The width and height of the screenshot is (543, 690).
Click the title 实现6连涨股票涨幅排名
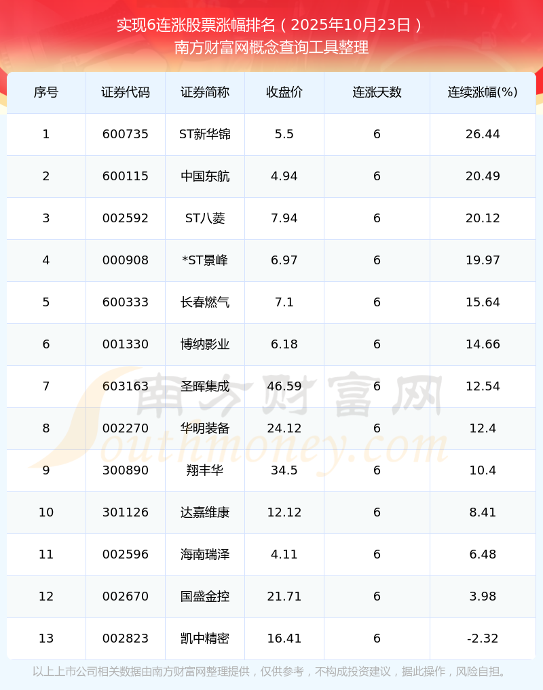click(195, 25)
